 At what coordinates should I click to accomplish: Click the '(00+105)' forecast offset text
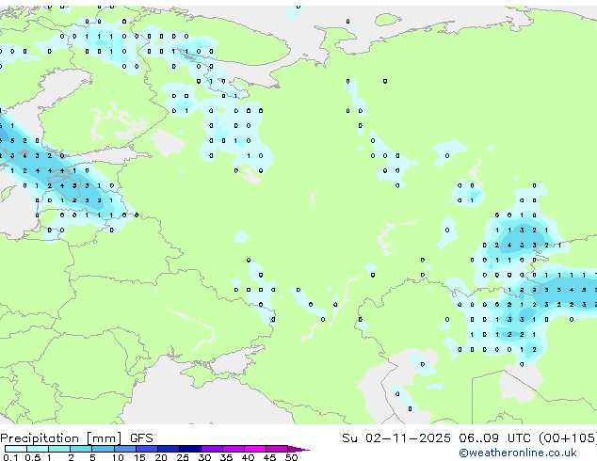[568, 438]
